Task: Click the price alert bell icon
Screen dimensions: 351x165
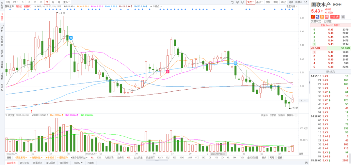Action: 343,17
